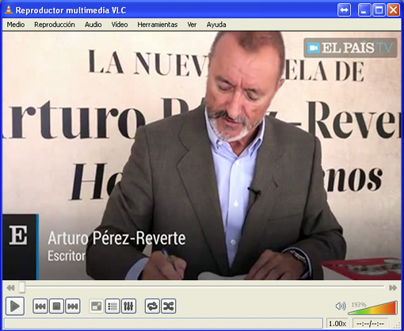This screenshot has height=331, width=404.
Task: Open the Herramientas menu
Action: click(x=158, y=25)
